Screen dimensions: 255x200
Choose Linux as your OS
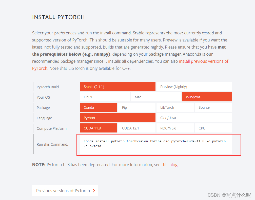coord(105,97)
